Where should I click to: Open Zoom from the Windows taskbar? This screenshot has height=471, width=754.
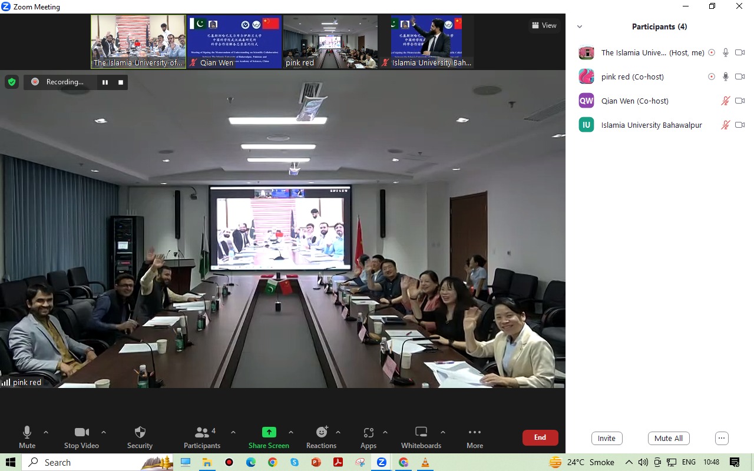coord(382,462)
